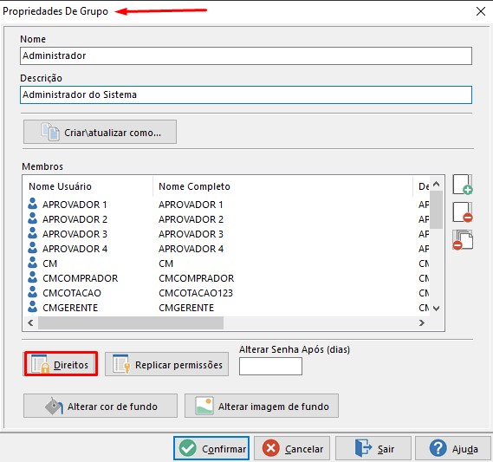Click the green checkmark icon on Confirmar
The height and width of the screenshot is (462, 493).
188,448
